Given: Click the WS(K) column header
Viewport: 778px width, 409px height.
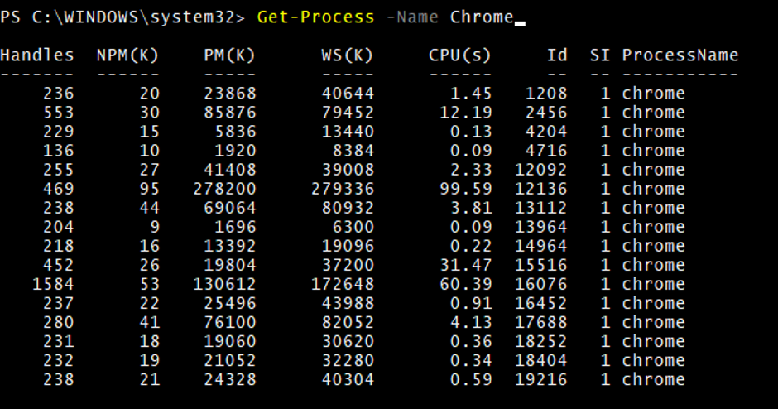Looking at the screenshot, I should click(348, 55).
